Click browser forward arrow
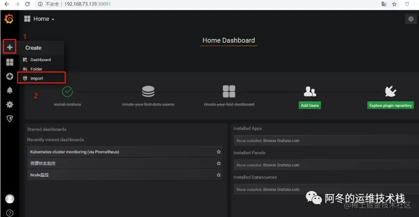The width and height of the screenshot is (419, 217). [x=17, y=4]
